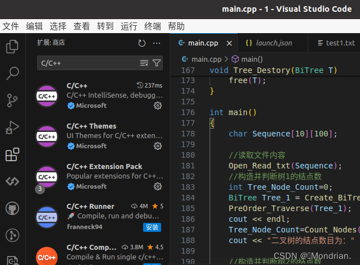Open the 选择 menu
The image size is (360, 265).
tap(58, 26)
